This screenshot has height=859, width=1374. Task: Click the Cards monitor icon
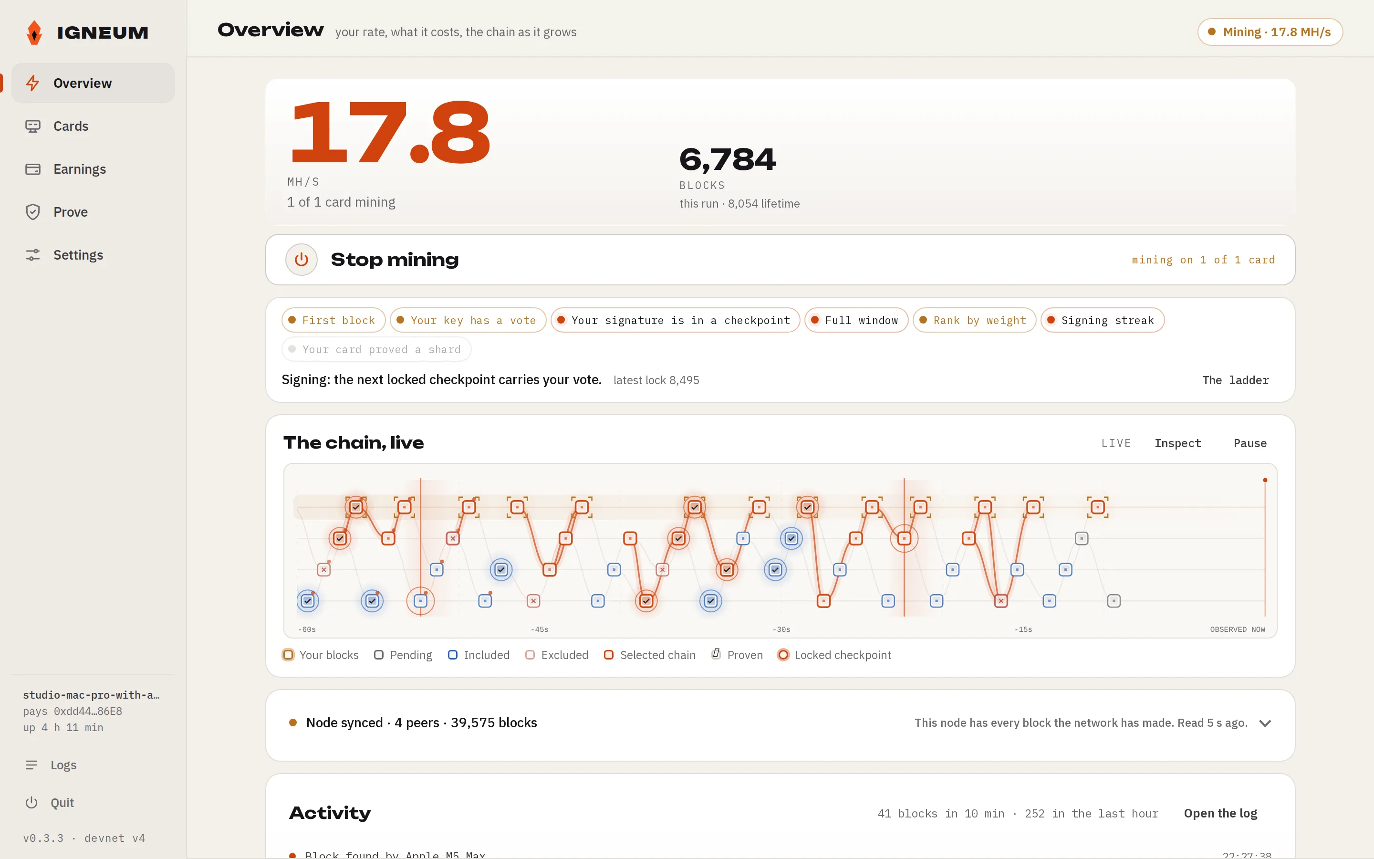coord(33,126)
